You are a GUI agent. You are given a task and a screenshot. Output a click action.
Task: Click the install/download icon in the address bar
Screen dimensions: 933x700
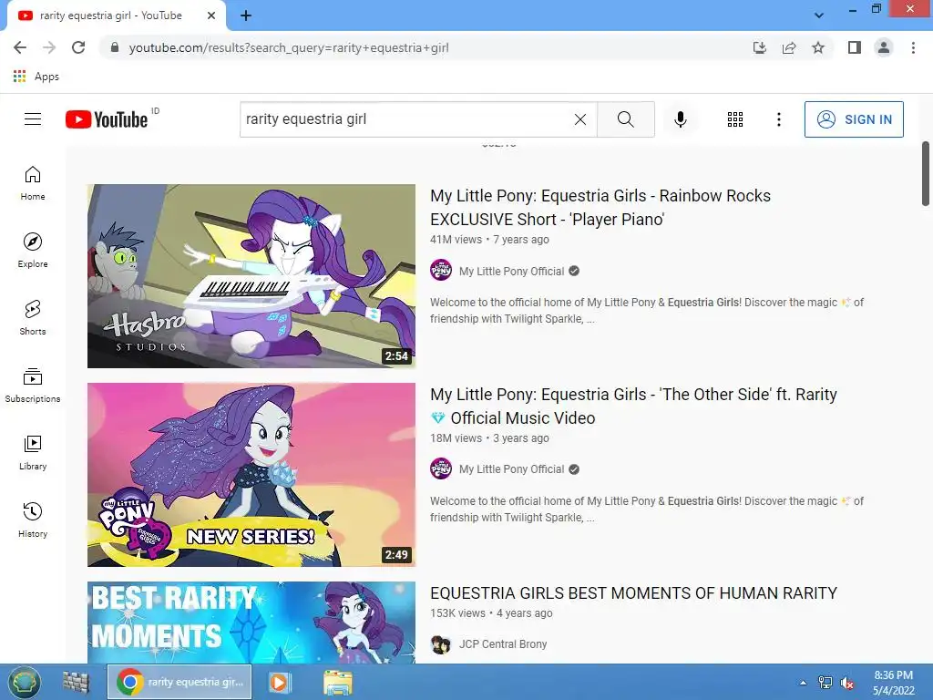coord(759,47)
